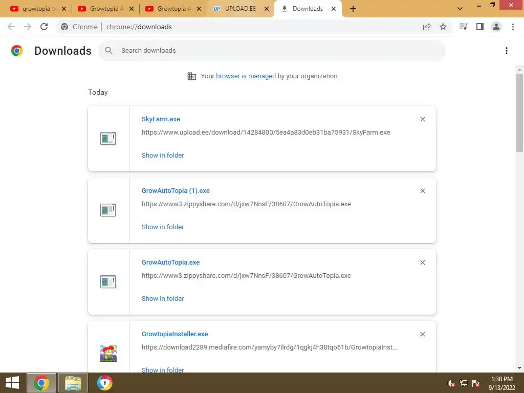Click Chrome in the taskbar
Screen dimensions: 524x393
pyautogui.click(x=41, y=383)
